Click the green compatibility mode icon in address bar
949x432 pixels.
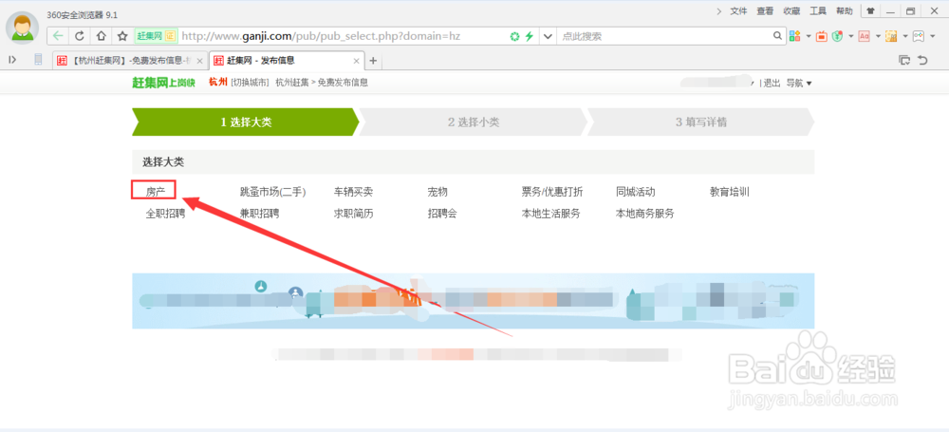[x=514, y=36]
